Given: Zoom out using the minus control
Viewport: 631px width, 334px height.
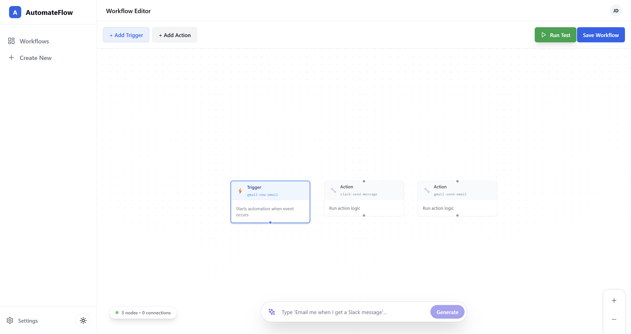Looking at the screenshot, I should [614, 319].
